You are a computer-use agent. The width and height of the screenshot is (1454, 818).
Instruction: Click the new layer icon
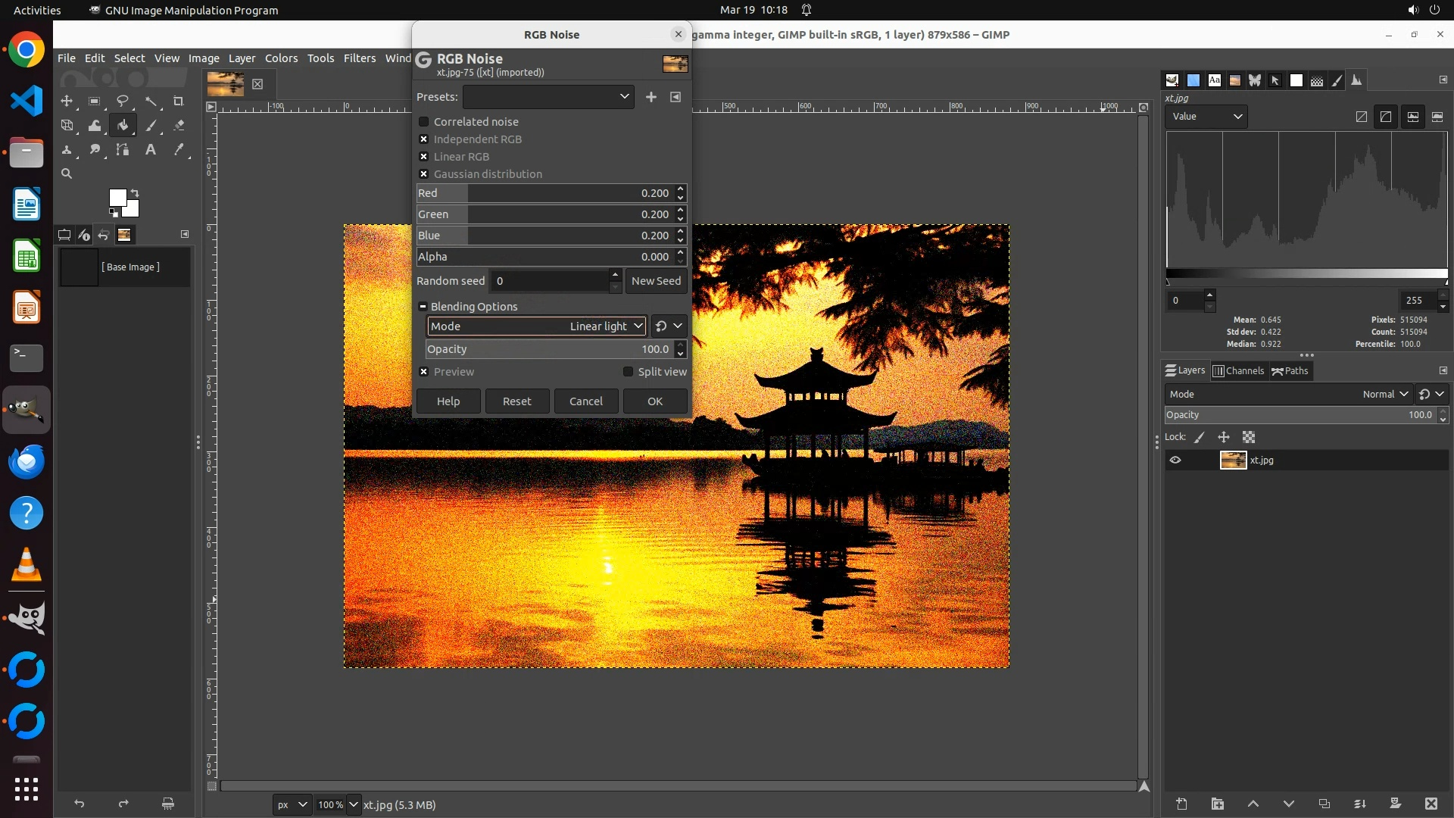click(x=1181, y=804)
